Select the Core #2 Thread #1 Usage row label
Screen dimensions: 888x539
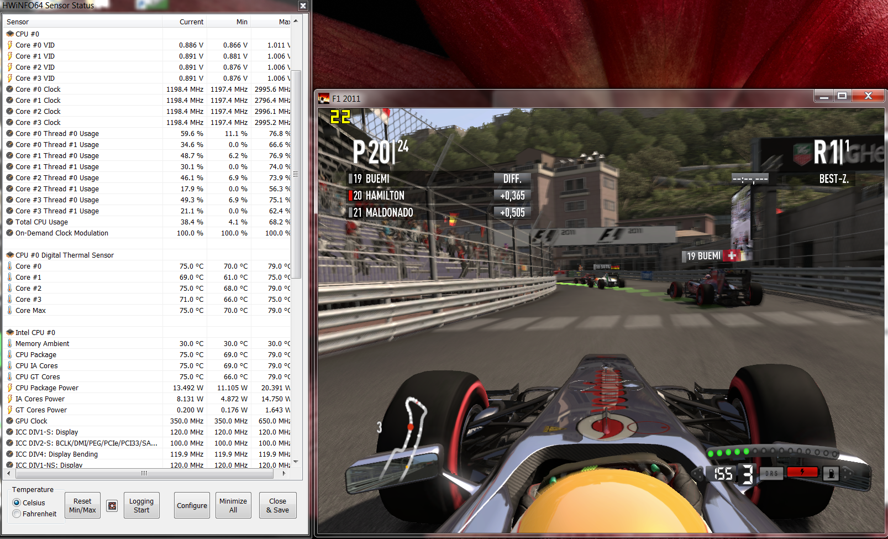(x=57, y=189)
